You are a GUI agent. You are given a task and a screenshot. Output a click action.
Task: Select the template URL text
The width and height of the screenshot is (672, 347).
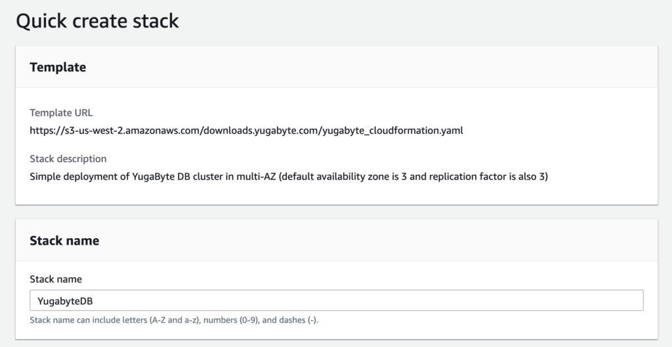click(246, 131)
